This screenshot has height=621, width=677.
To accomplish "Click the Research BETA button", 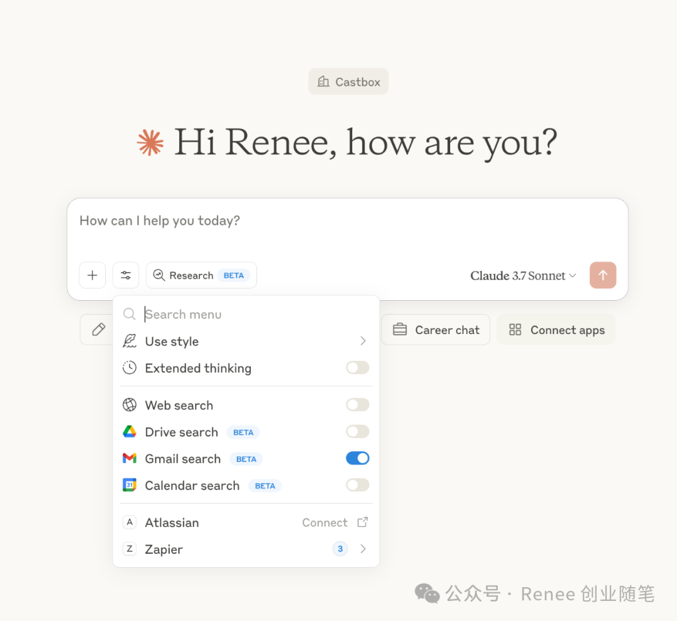I will 201,275.
